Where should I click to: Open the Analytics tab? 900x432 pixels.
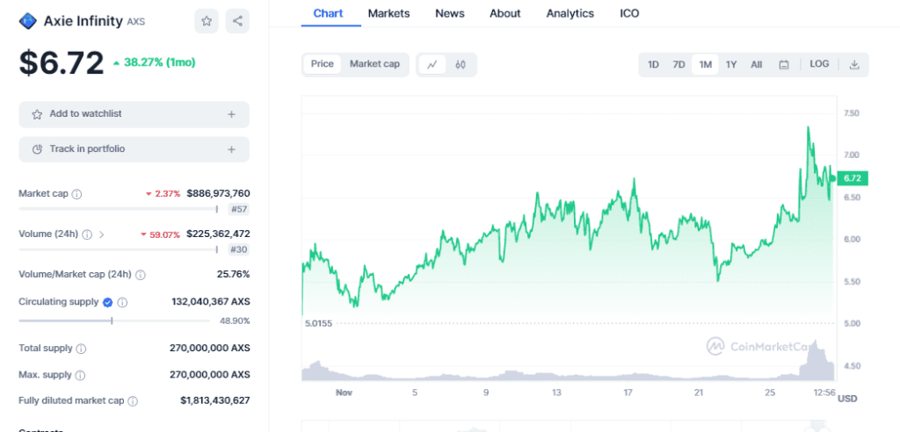click(570, 13)
